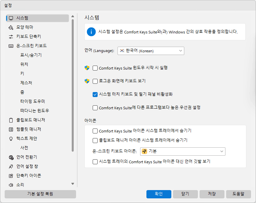Click shield icon beside 로그온 화면에 키보드 보기

tap(87, 81)
